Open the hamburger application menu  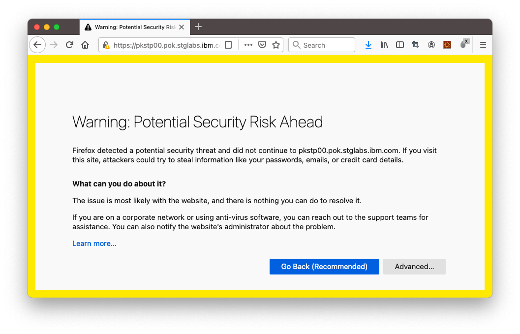(483, 45)
